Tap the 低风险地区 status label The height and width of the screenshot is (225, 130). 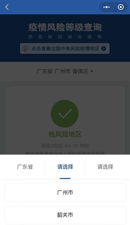[65, 134]
